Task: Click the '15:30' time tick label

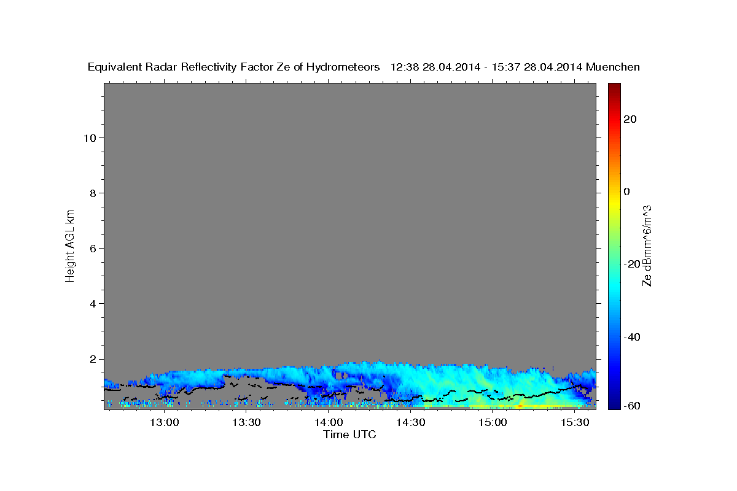Action: tap(574, 422)
